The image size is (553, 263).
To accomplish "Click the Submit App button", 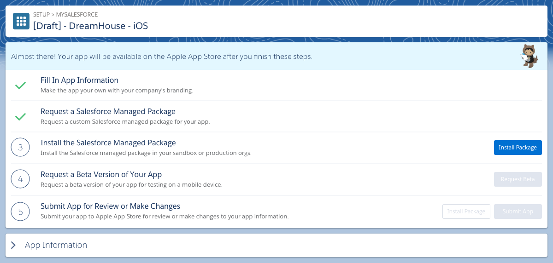I will [x=518, y=212].
